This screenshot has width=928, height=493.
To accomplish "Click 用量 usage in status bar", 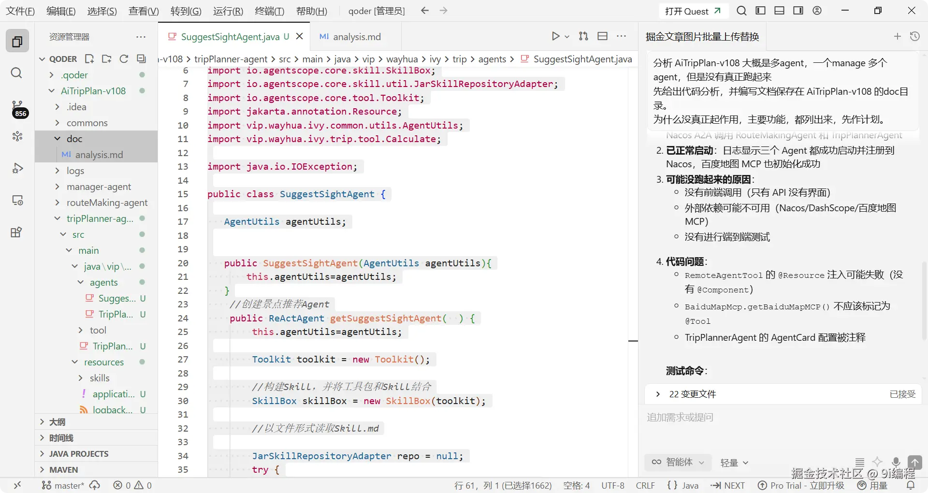I will pos(872,485).
